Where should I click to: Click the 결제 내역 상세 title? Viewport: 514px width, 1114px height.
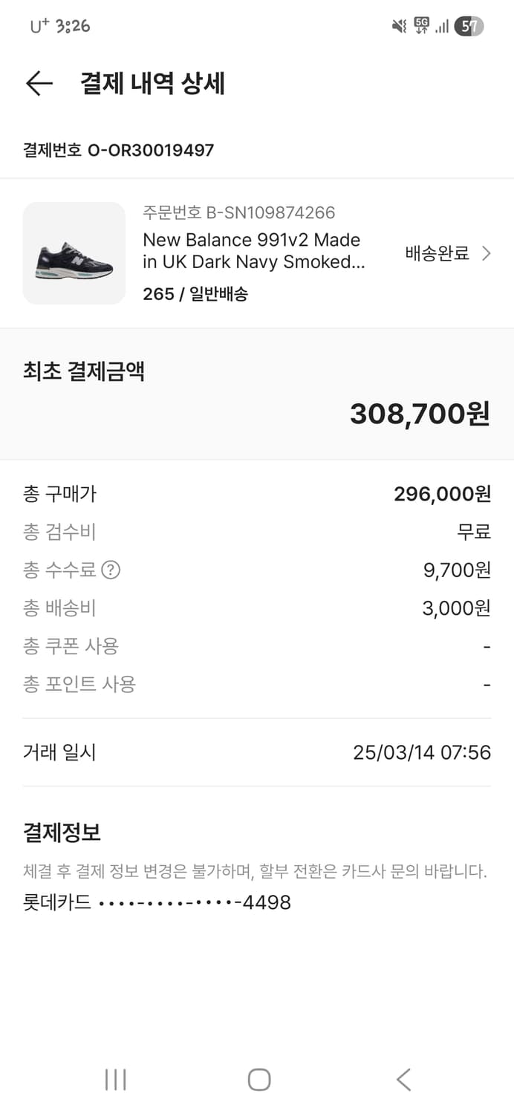click(152, 84)
